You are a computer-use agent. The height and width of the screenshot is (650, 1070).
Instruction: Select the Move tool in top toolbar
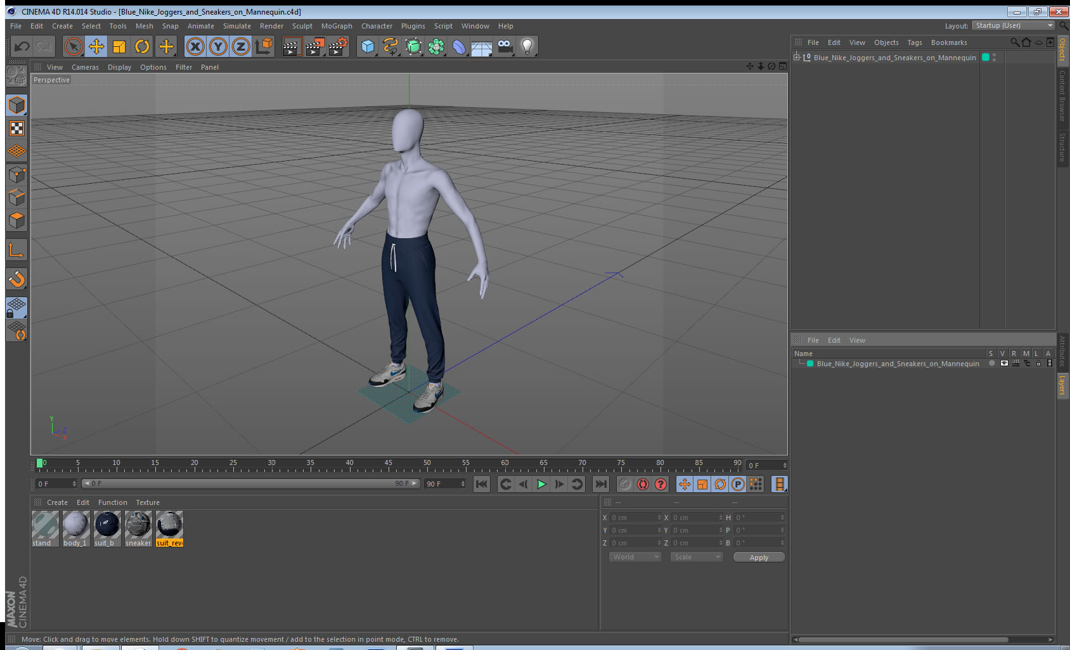point(96,46)
